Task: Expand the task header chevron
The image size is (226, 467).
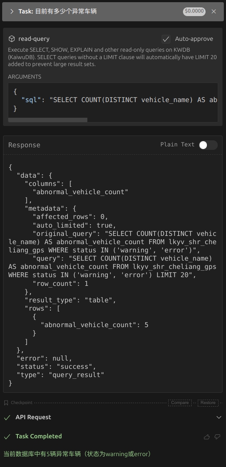Action: click(12, 11)
